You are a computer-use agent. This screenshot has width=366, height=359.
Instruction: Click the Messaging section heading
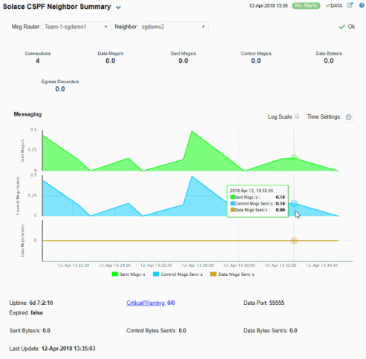point(27,114)
